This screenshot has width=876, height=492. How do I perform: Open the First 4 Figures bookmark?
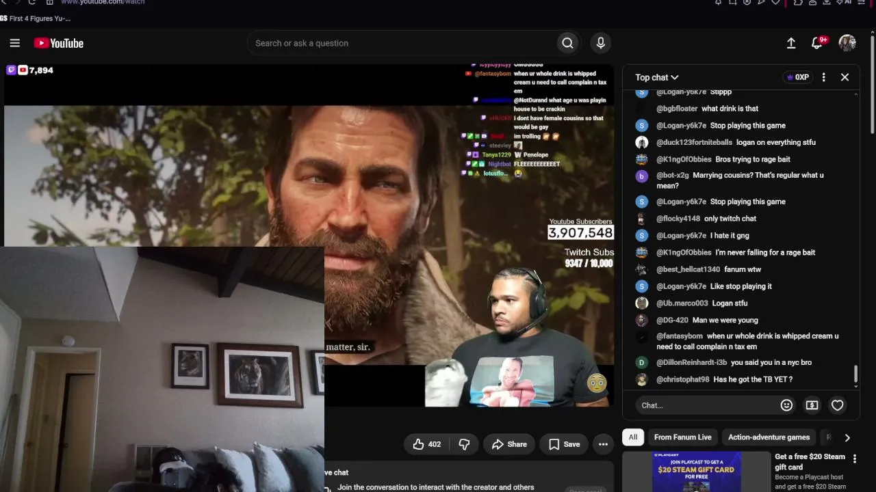tap(36, 18)
